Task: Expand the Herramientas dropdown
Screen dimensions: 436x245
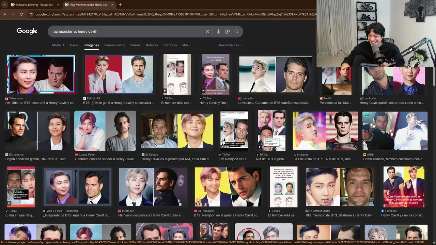Action: click(x=231, y=45)
